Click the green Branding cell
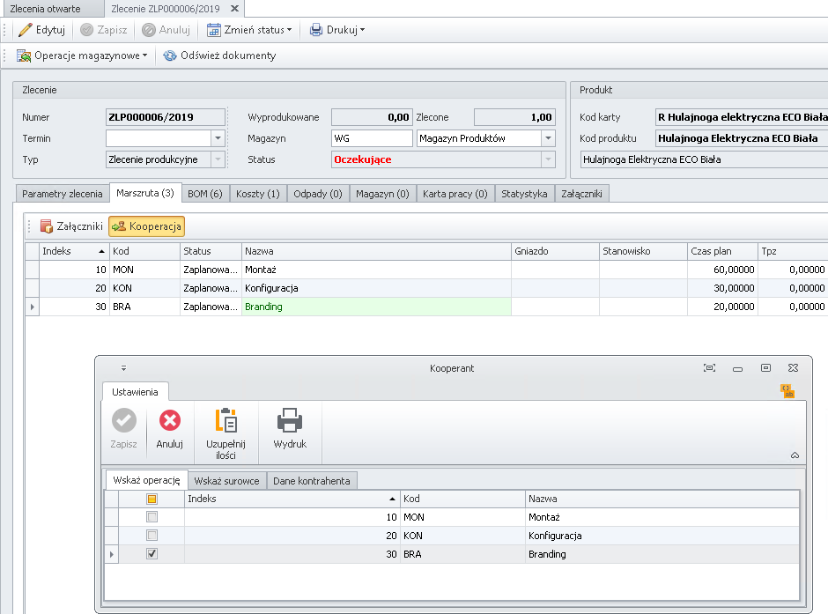Screen dimensions: 828x614 tap(376, 307)
